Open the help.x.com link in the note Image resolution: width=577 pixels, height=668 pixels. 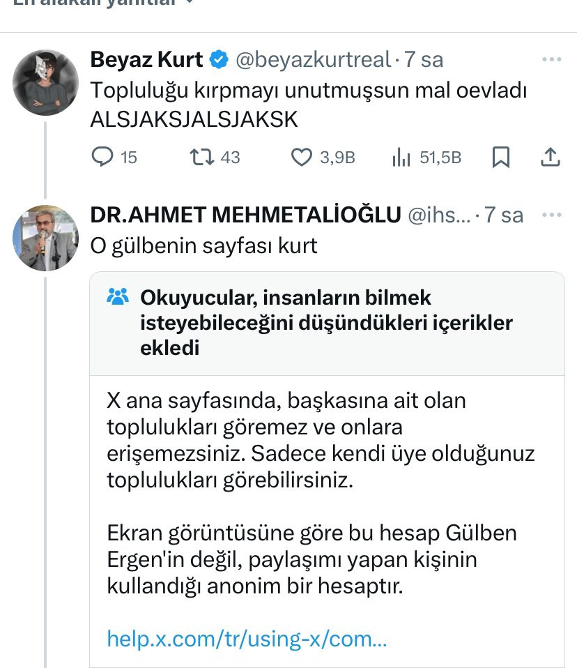246,638
